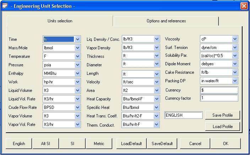The image size is (250, 155).
Task: Close the Engineering Unit Selection dialog
Action: 244,6
